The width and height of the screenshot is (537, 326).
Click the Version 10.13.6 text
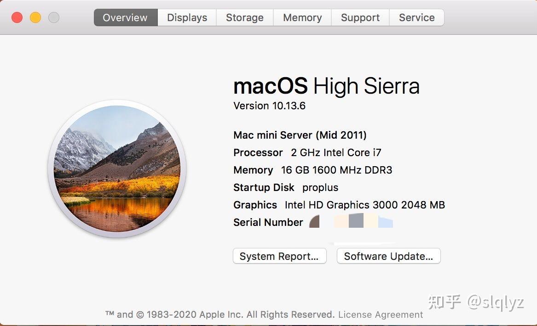coord(269,106)
